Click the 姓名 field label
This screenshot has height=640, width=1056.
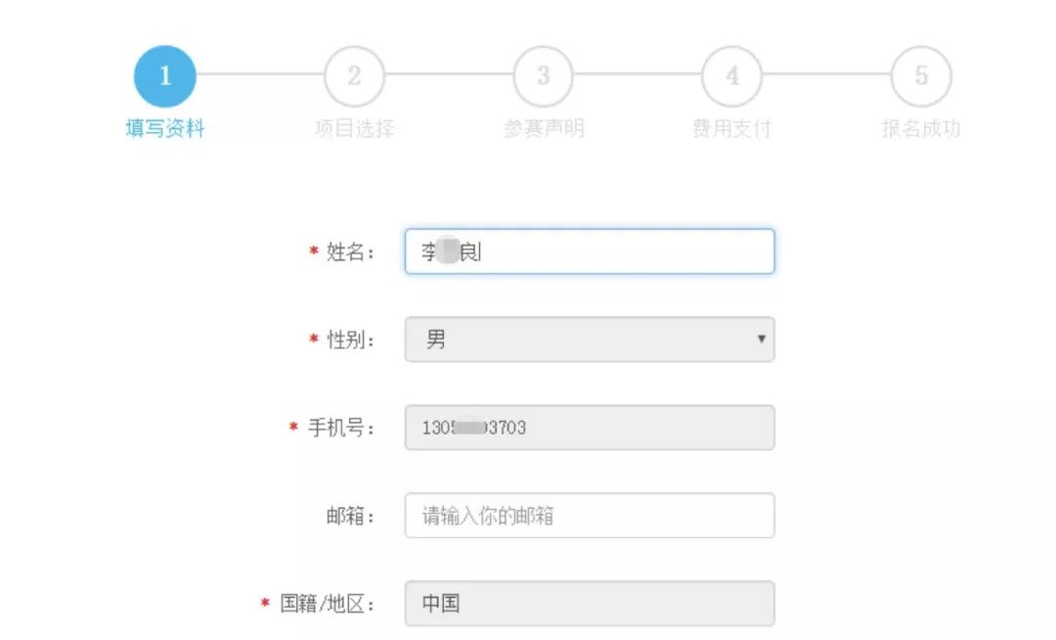(351, 252)
